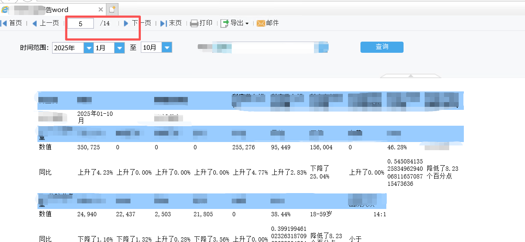Image resolution: width=525 pixels, height=242 pixels.
Task: Select the percentage 46.28%
Action: pos(397,147)
